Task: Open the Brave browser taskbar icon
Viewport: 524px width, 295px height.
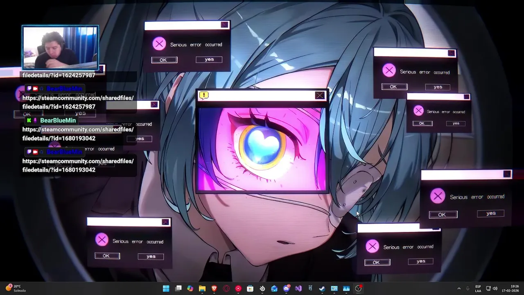Action: click(x=214, y=288)
